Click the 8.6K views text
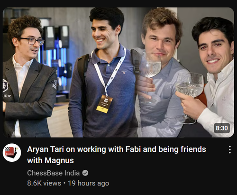This screenshot has width=237, height=195. coord(44,183)
